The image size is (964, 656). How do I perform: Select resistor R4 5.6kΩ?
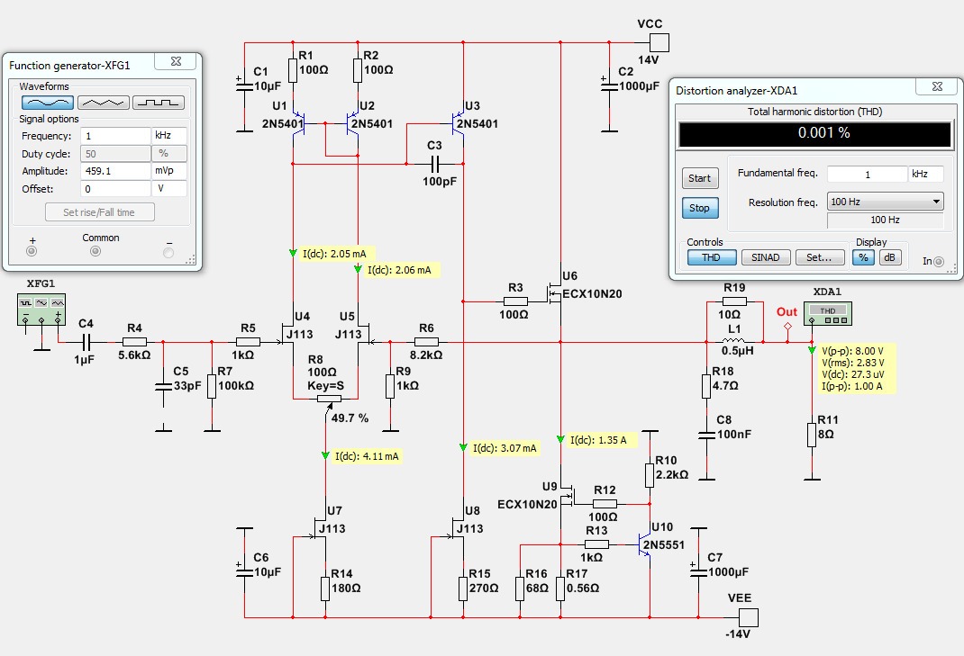point(134,342)
